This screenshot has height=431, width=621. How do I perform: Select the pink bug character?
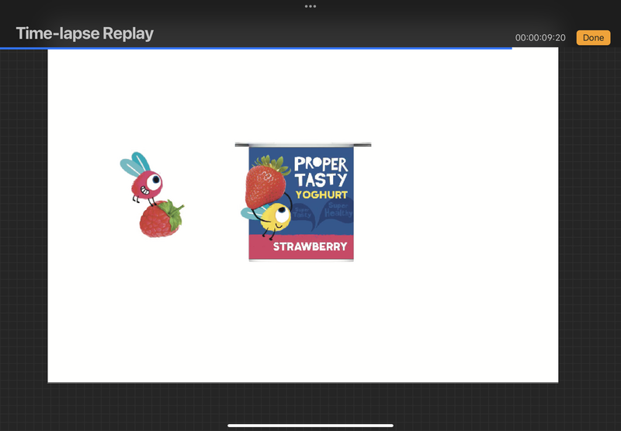(146, 184)
